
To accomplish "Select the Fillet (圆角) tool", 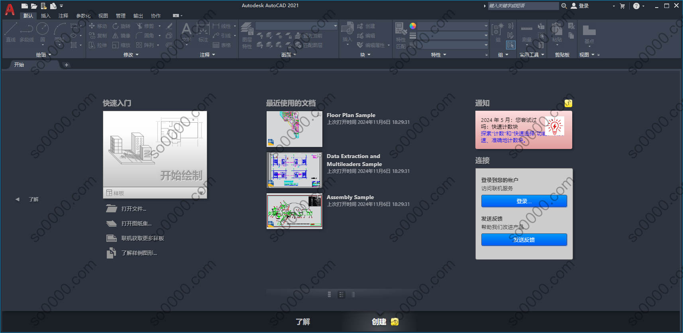I will point(145,35).
